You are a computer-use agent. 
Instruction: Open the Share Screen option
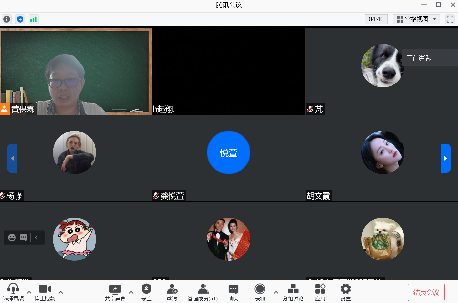tap(115, 292)
